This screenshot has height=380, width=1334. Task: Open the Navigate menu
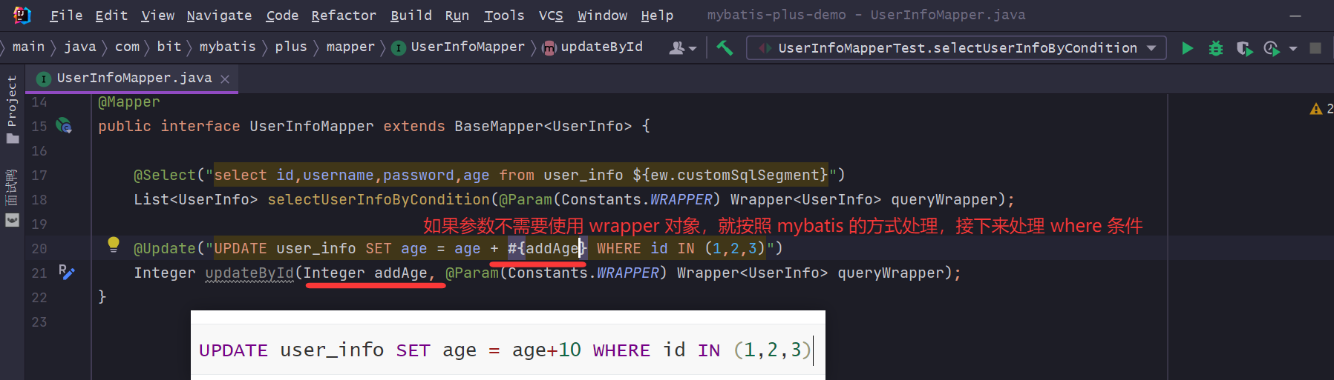pos(219,15)
